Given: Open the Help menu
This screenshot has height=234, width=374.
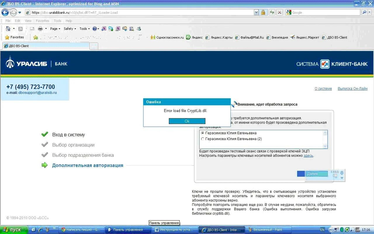Looking at the screenshot, I should click(x=69, y=21).
